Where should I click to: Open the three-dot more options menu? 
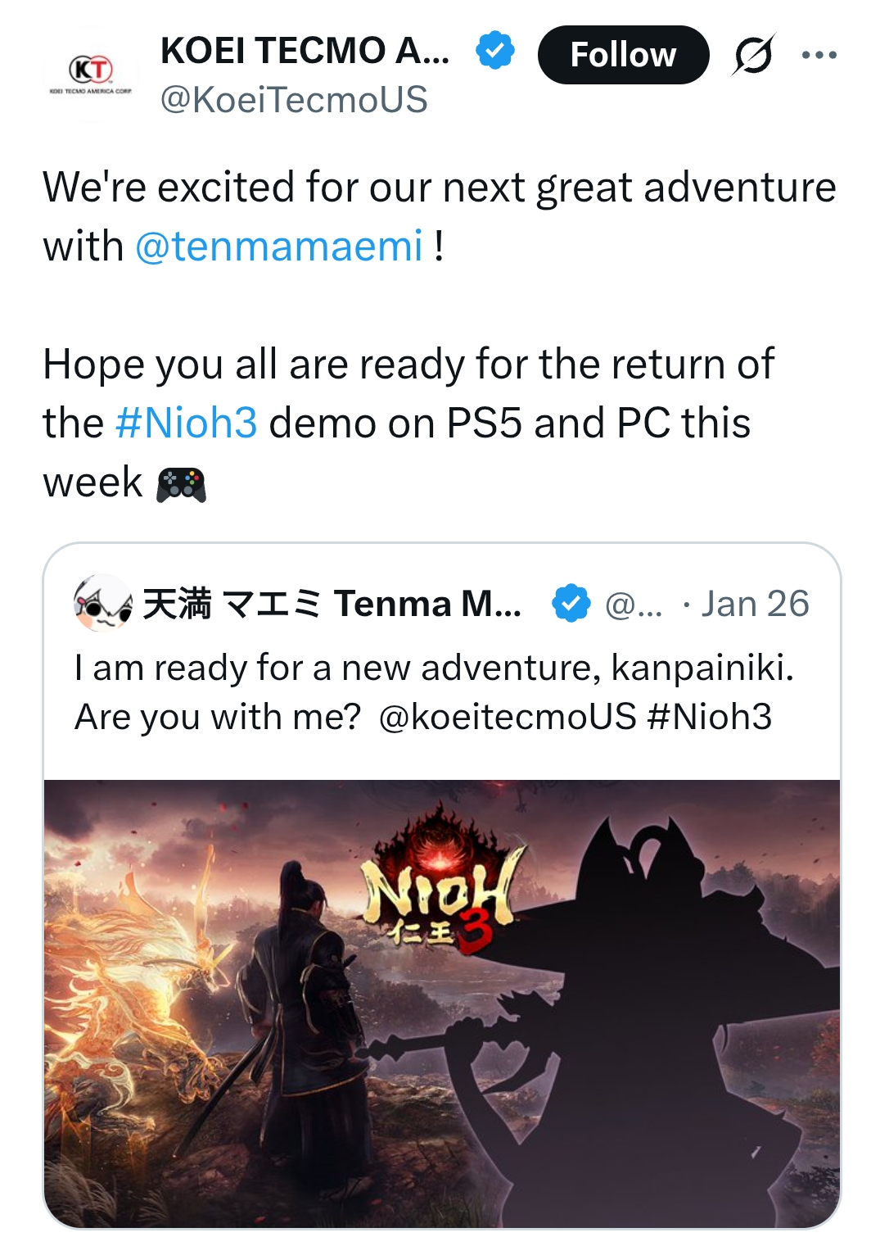point(819,55)
